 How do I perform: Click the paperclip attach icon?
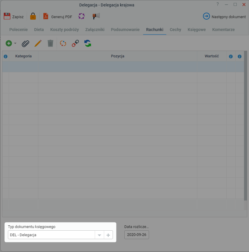click(x=26, y=43)
